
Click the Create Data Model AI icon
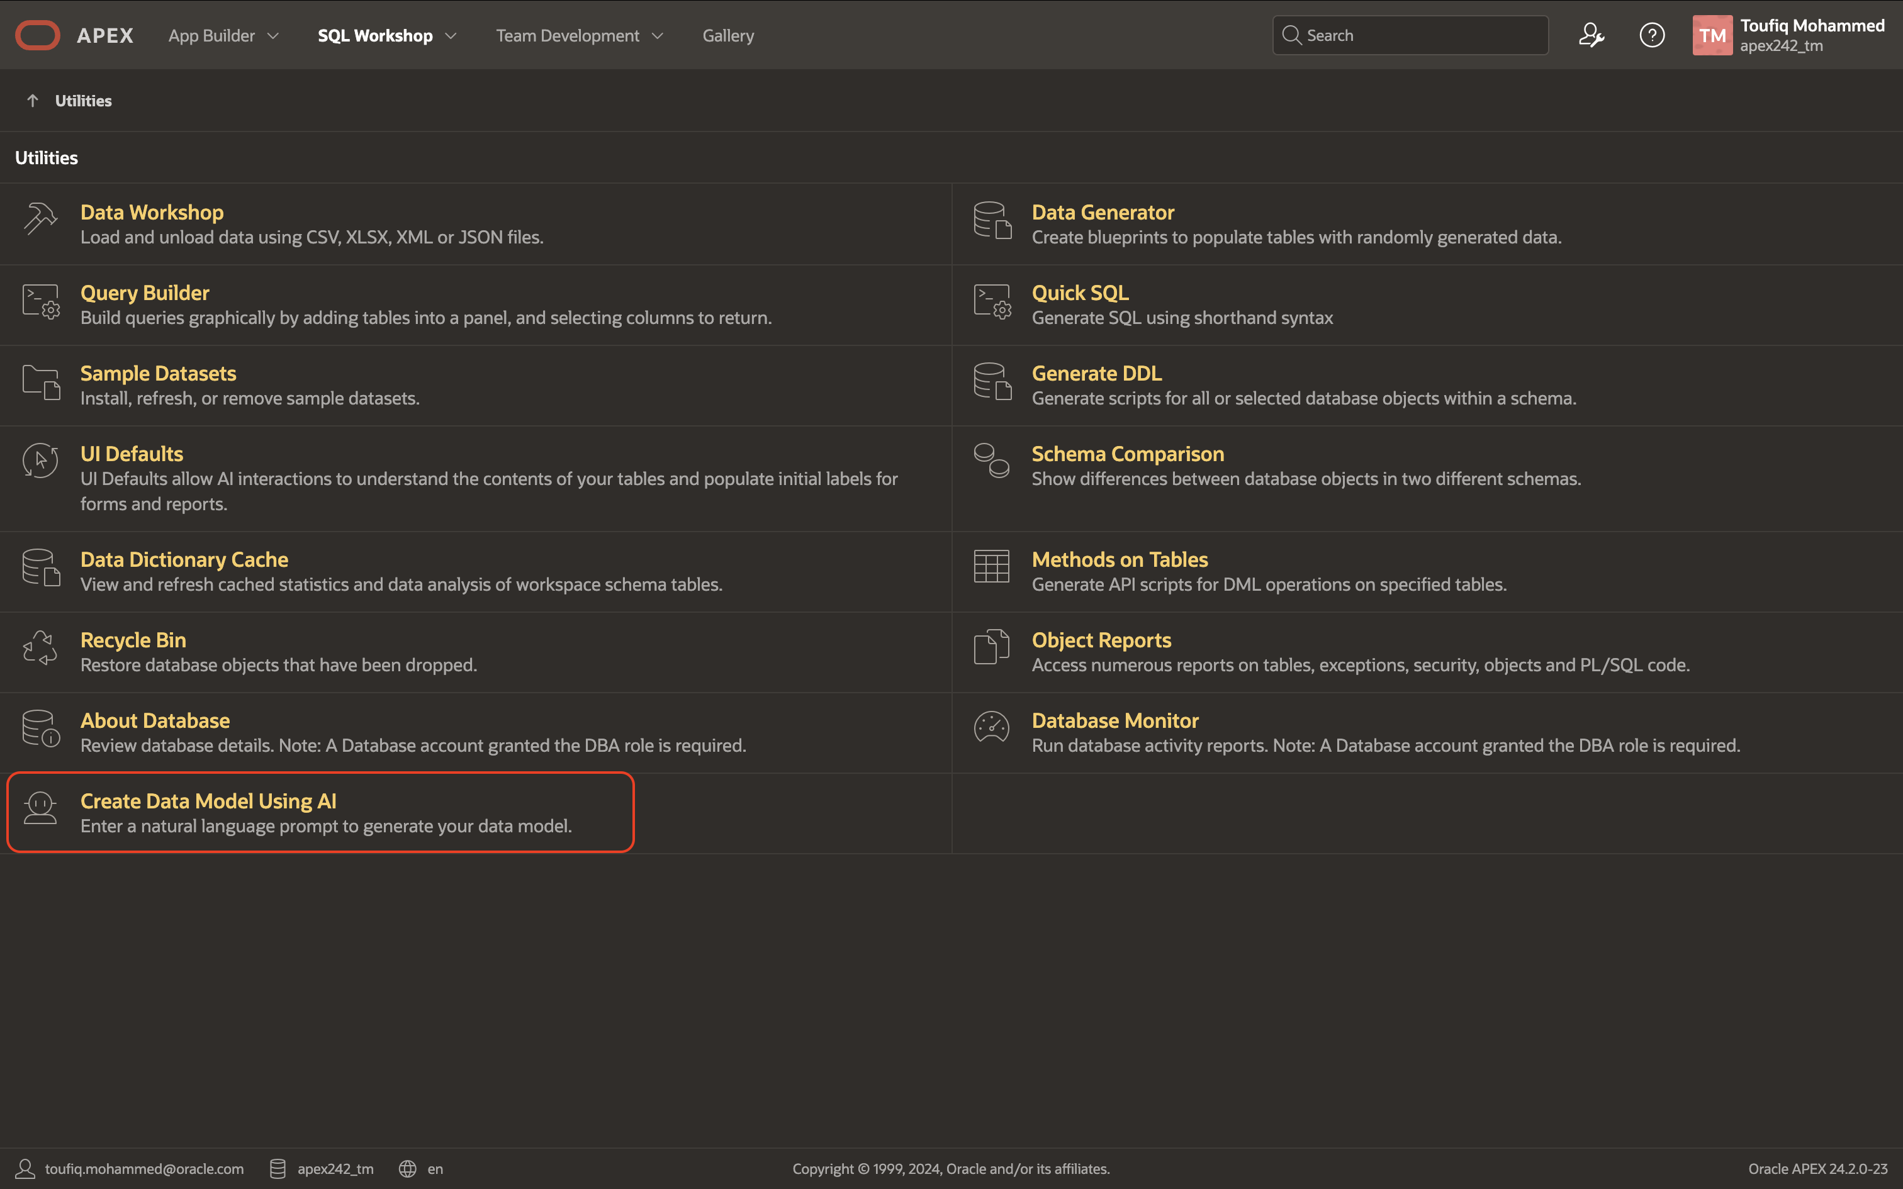[40, 808]
